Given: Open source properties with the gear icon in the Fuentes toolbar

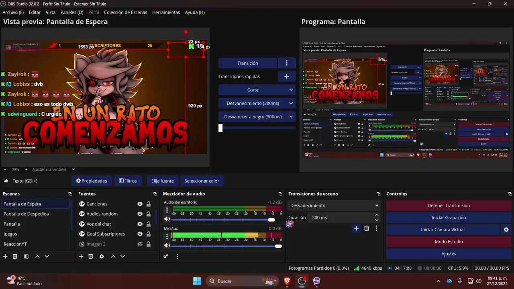Looking at the screenshot, I should (102, 256).
